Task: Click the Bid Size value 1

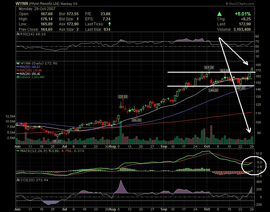Action: tap(78, 19)
